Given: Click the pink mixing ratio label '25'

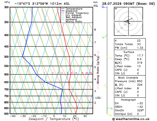Looking at the screenshot, I should tap(91, 73).
